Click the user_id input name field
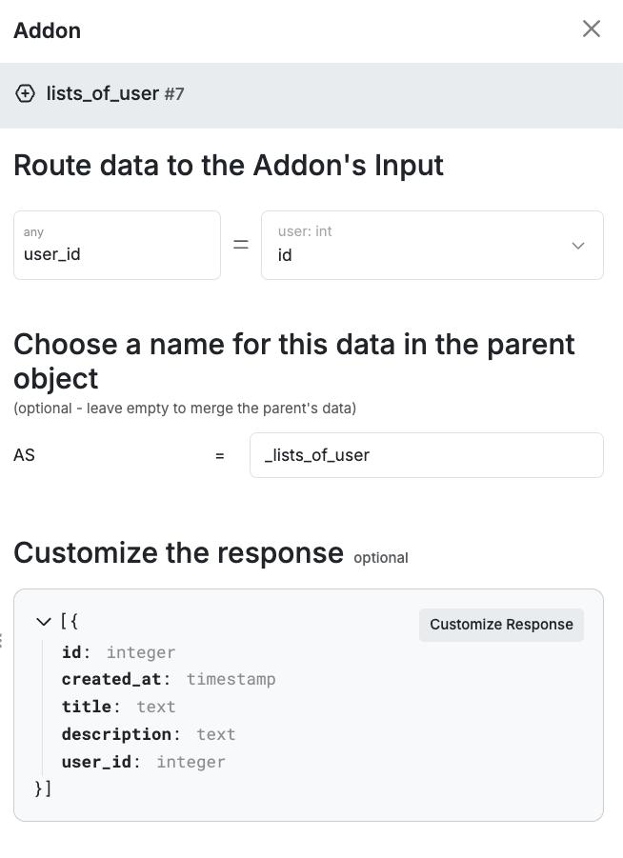Viewport: 623px width, 858px height. click(117, 245)
